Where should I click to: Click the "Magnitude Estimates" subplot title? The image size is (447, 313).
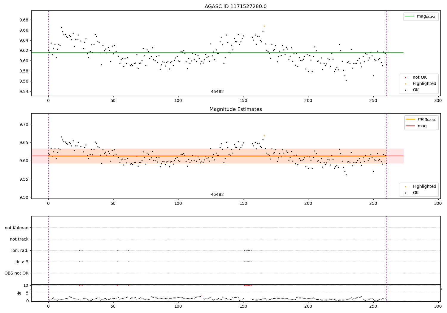235,109
